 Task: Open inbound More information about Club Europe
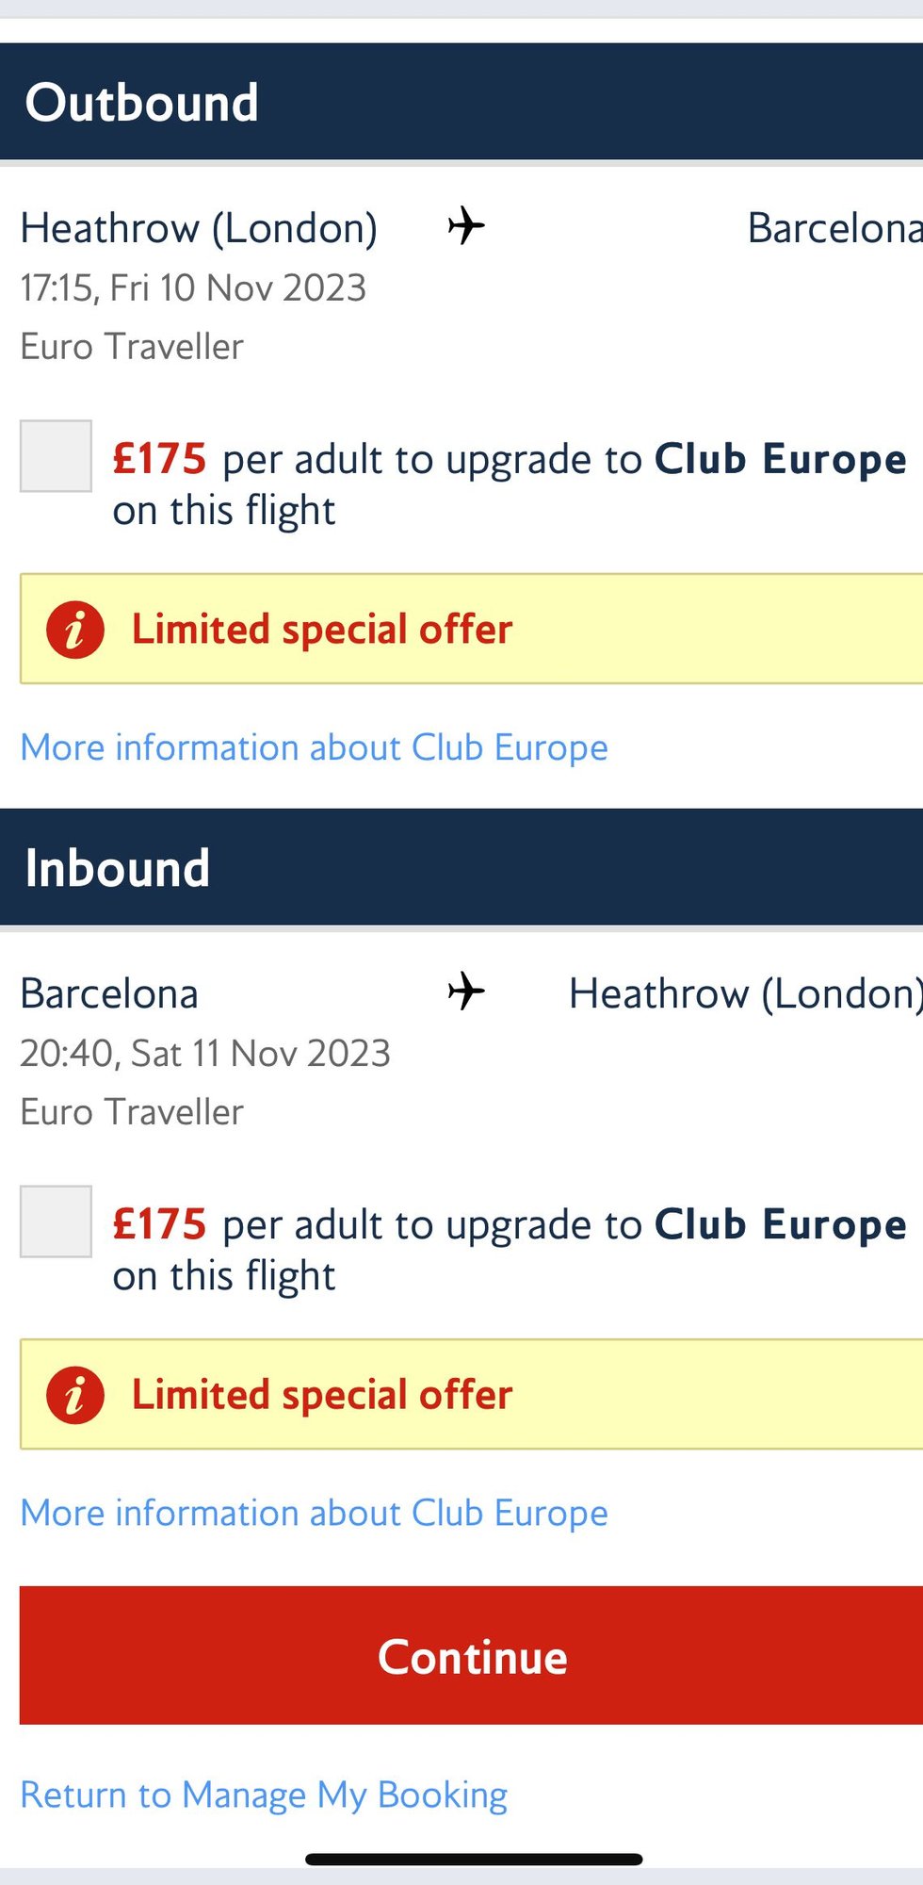pyautogui.click(x=314, y=1513)
